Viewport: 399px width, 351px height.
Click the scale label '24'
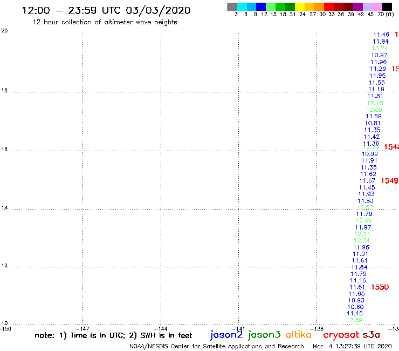[x=302, y=15]
